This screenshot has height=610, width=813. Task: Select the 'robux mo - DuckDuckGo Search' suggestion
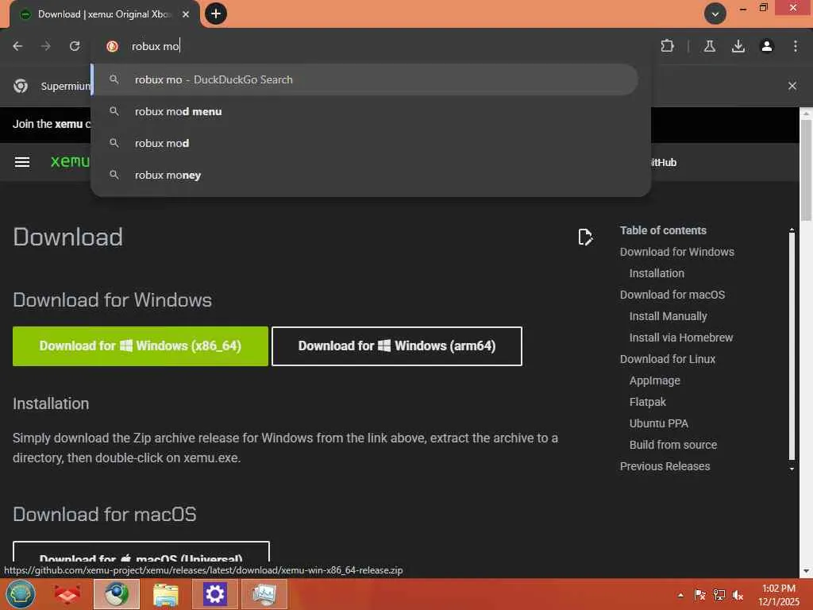(x=366, y=79)
